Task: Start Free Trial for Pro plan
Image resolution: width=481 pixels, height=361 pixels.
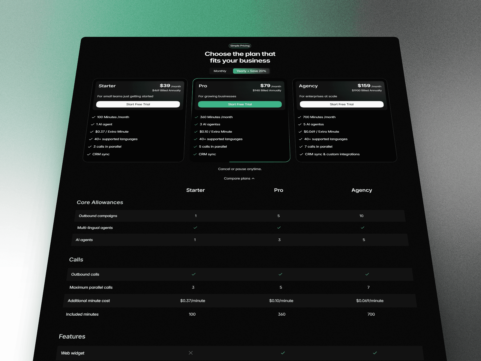Action: (x=240, y=104)
